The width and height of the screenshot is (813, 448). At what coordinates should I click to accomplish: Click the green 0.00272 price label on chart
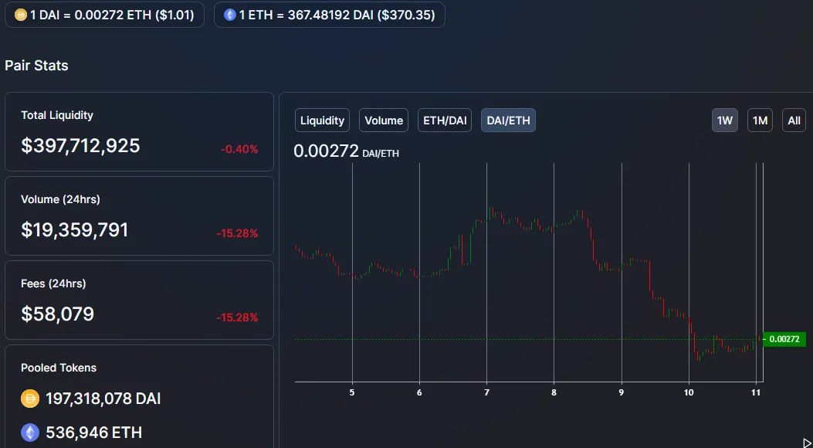pyautogui.click(x=784, y=339)
